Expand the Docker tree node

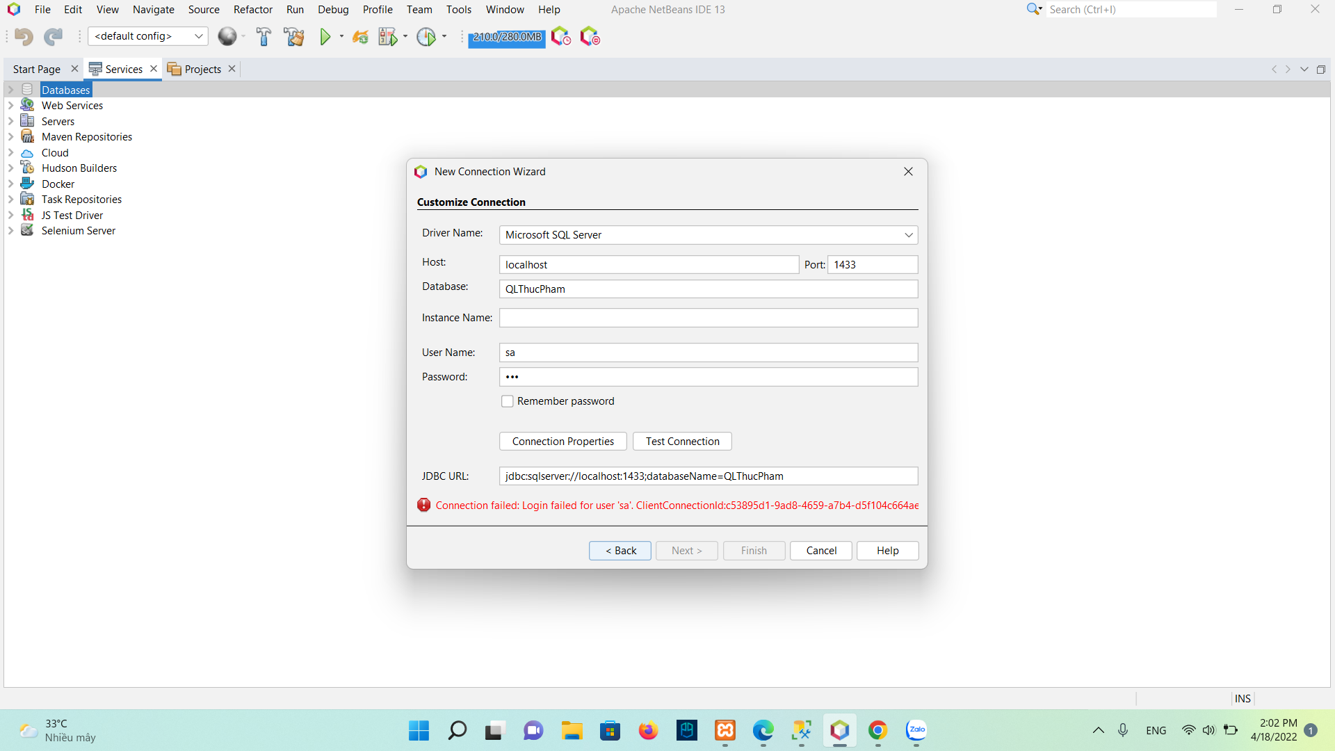pyautogui.click(x=10, y=184)
